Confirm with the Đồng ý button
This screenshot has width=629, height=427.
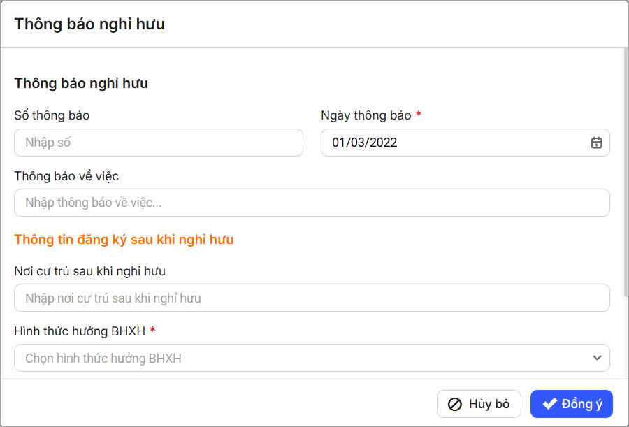(x=571, y=404)
